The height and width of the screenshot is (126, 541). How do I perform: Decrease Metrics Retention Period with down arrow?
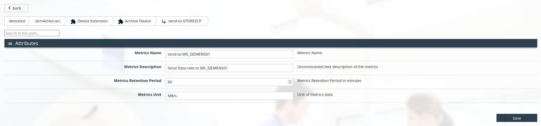click(x=290, y=83)
